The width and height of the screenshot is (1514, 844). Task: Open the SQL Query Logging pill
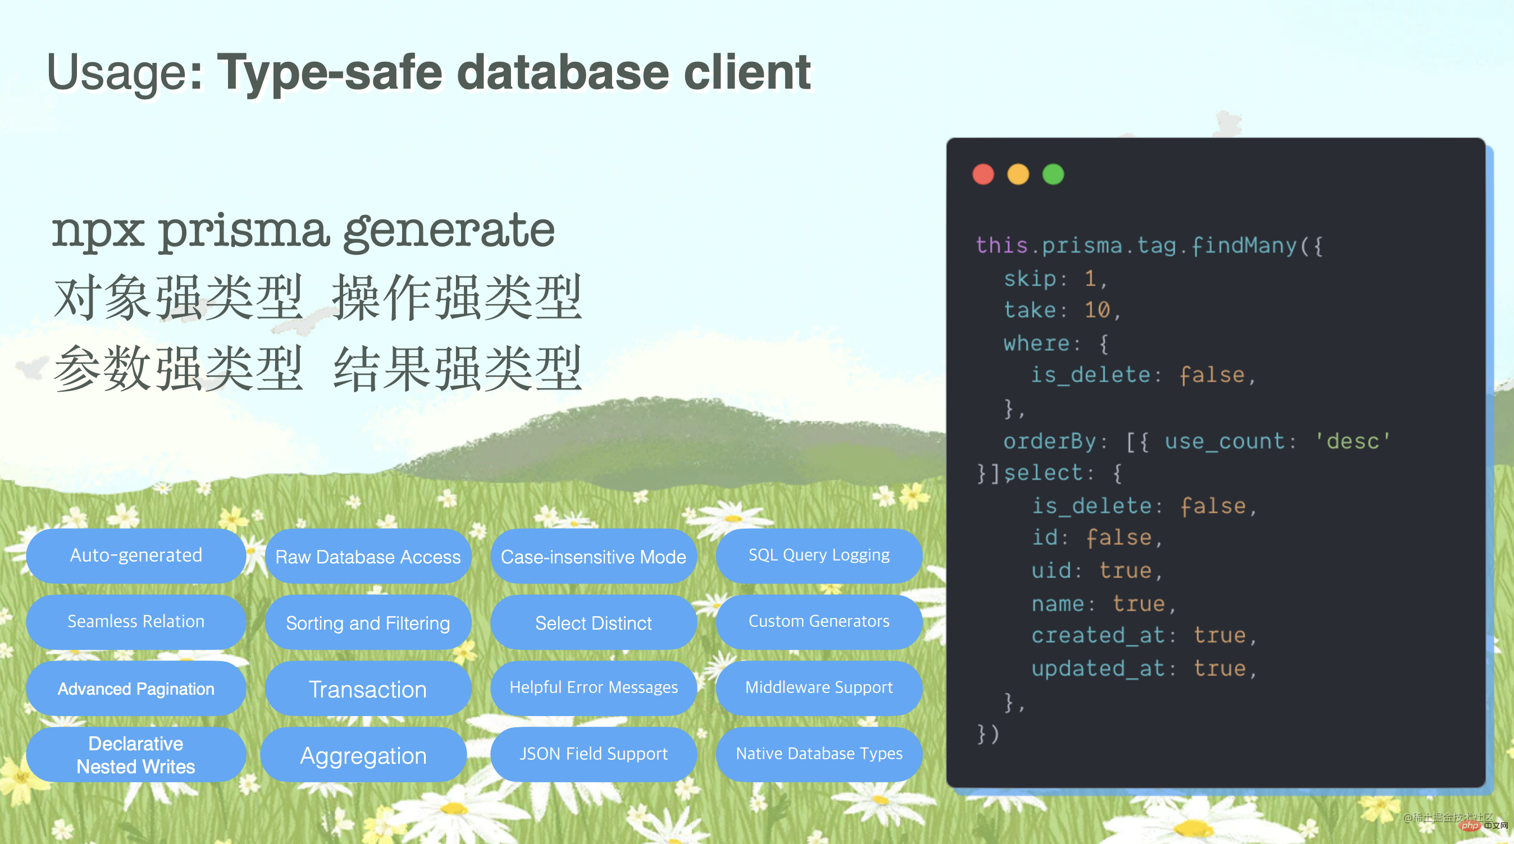(819, 556)
